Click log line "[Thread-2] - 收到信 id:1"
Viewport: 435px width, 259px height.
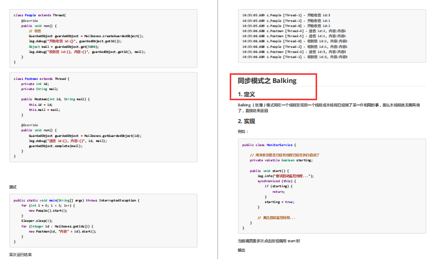click(x=295, y=47)
